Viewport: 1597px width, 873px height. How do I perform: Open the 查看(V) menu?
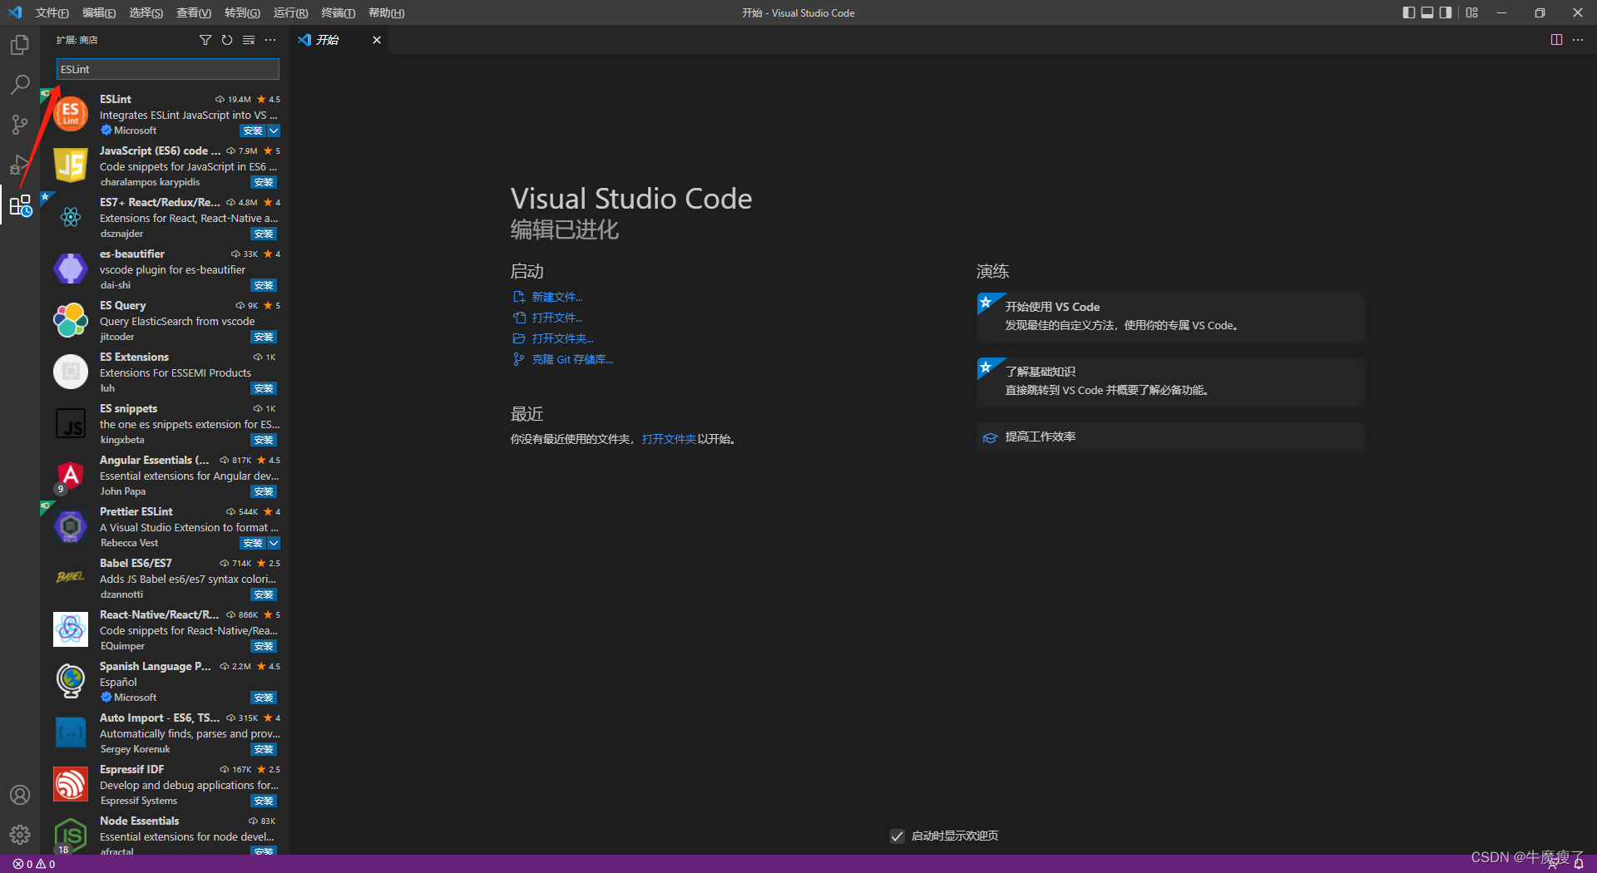click(193, 12)
